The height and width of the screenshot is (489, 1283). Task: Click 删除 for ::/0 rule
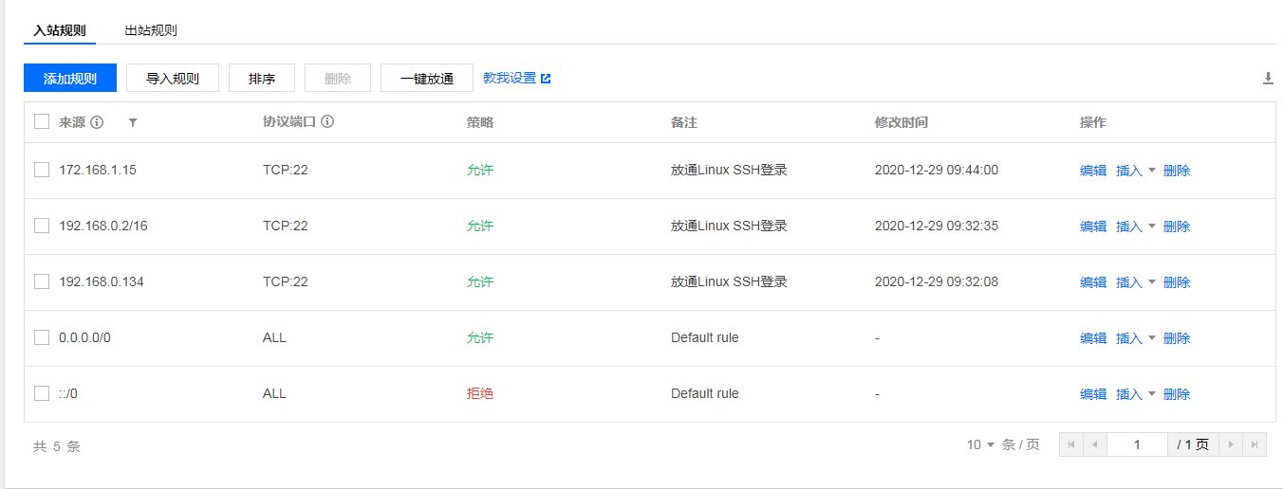[x=1177, y=394]
